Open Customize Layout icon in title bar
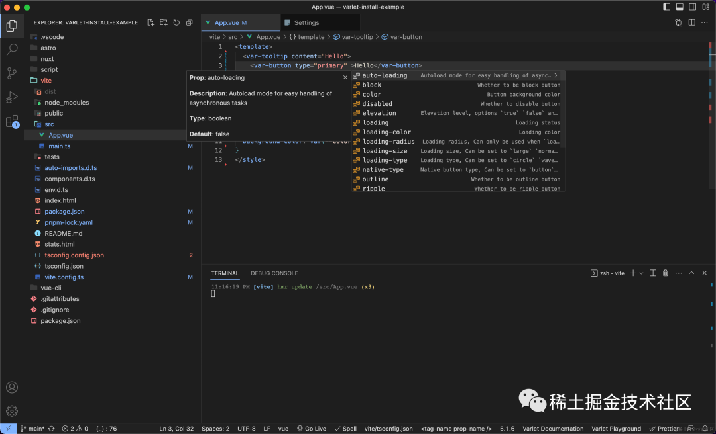The width and height of the screenshot is (716, 434). tap(705, 7)
